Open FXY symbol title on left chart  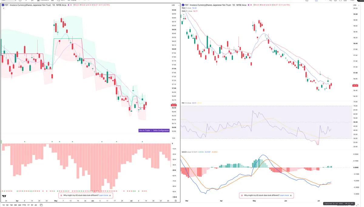35,5
